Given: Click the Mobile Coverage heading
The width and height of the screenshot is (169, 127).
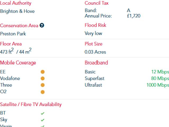Looking at the screenshot, I should click(x=18, y=63).
